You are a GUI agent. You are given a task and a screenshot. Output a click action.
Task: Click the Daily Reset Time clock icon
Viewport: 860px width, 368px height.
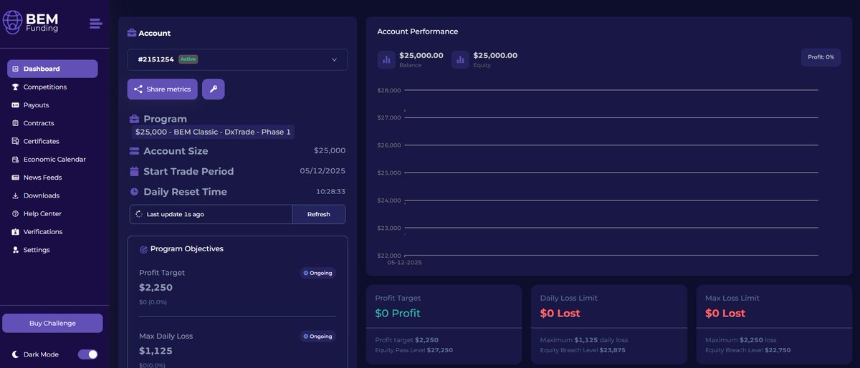[134, 192]
